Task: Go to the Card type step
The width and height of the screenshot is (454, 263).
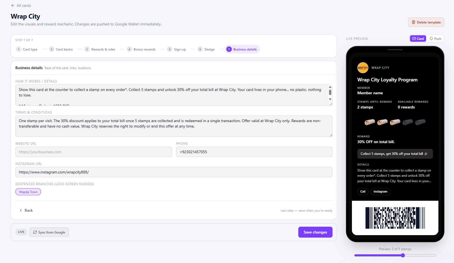Action: [27, 49]
